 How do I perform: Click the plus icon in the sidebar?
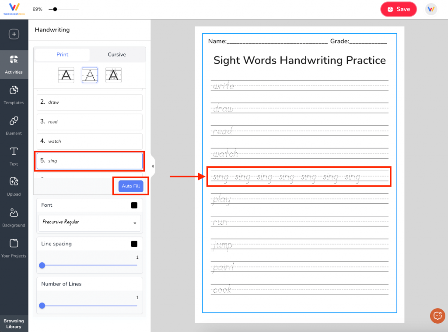coord(14,34)
